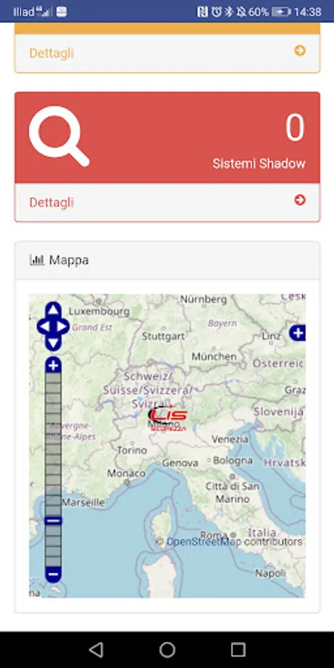Pan the map up with the arrow control
The image size is (334, 668).
[53, 310]
